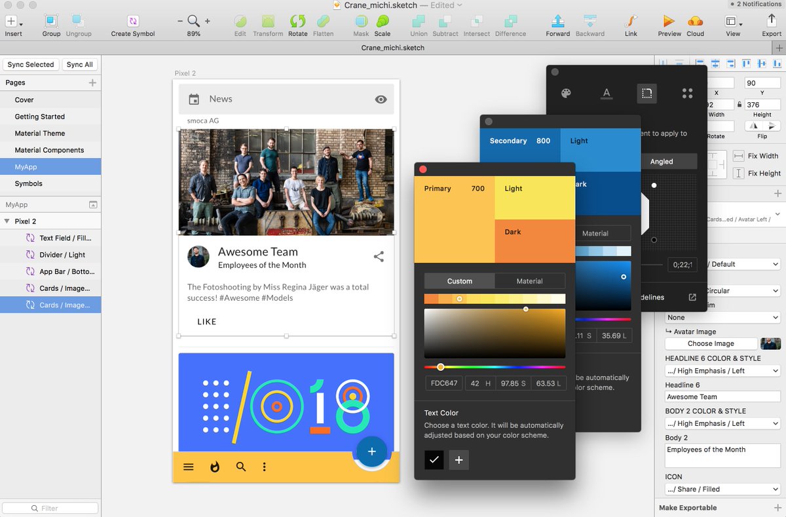Image resolution: width=786 pixels, height=517 pixels.
Task: Click the Headline 6 Awesome Team text field
Action: click(723, 396)
